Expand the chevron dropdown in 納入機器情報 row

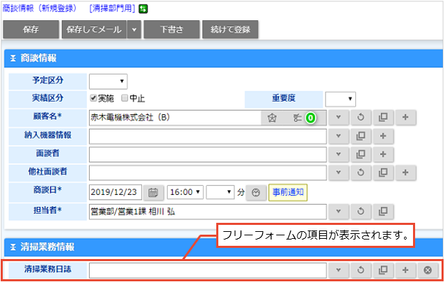click(x=339, y=136)
